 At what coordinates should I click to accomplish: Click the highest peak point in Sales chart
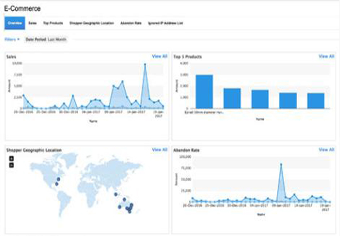coord(145,64)
